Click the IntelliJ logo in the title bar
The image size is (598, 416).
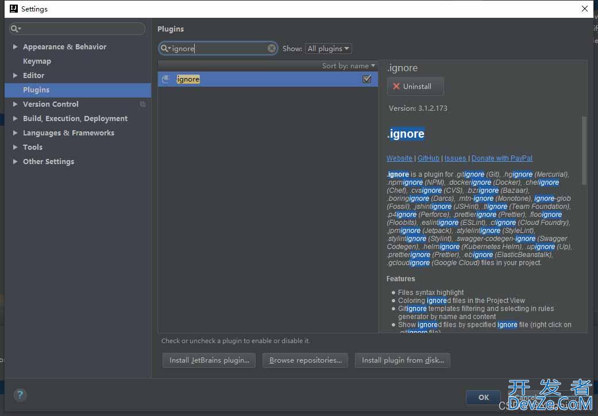click(x=14, y=9)
